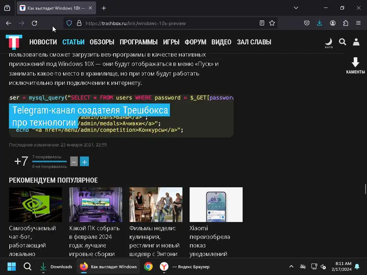Viewport: 367px width, 275px height.
Task: Toggle reader view for the article
Action: [x=262, y=23]
